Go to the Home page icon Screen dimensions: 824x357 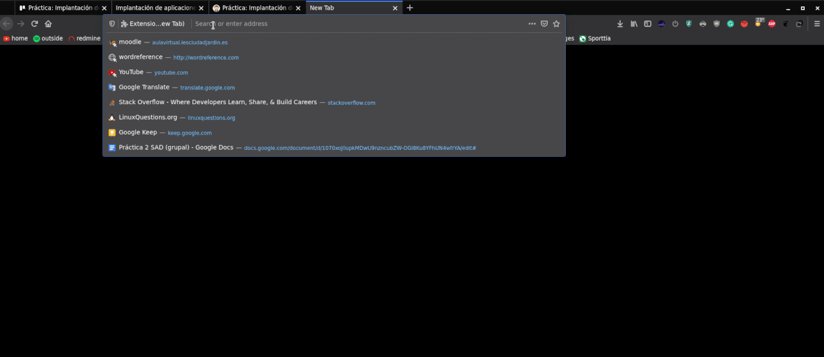(x=48, y=24)
